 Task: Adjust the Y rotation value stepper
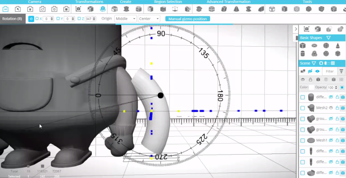coord(73,19)
